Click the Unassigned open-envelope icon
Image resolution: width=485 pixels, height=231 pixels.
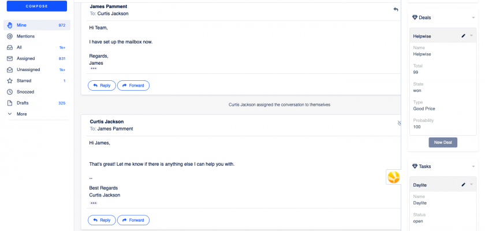point(10,70)
